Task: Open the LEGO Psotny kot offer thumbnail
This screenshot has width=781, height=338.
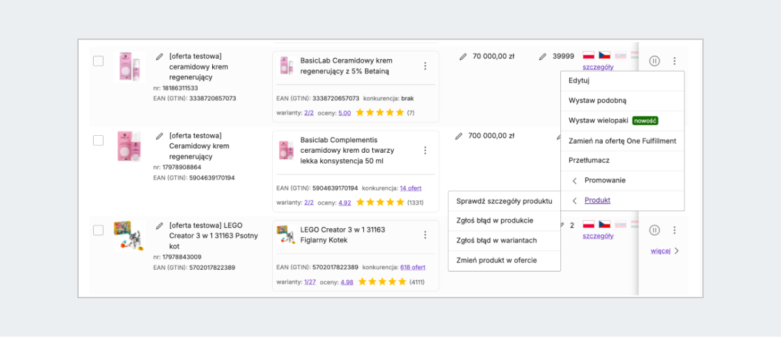Action: click(129, 235)
